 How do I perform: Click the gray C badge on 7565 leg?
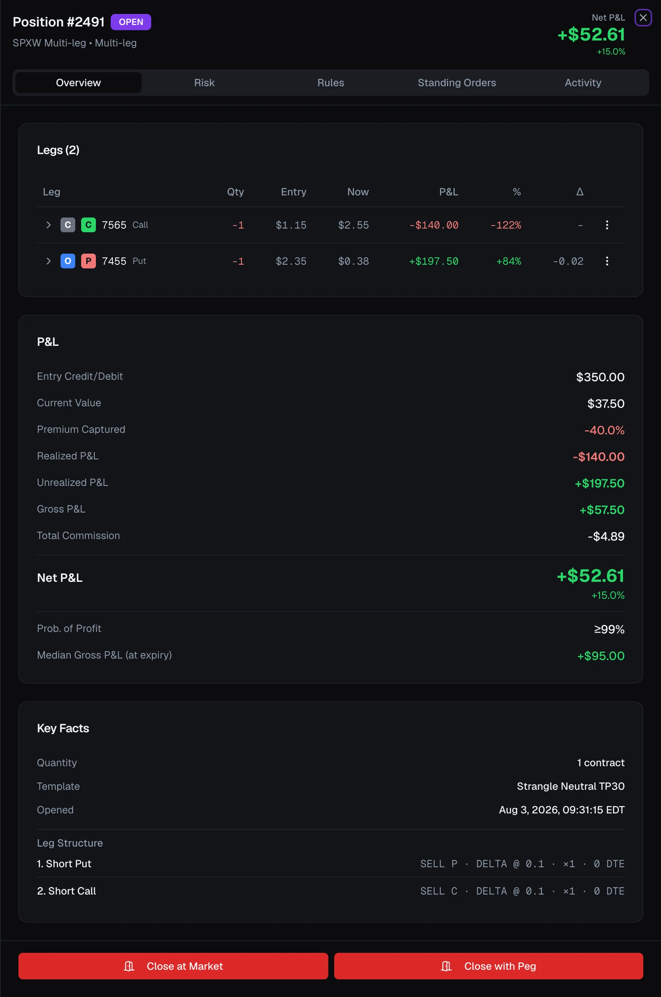click(68, 225)
